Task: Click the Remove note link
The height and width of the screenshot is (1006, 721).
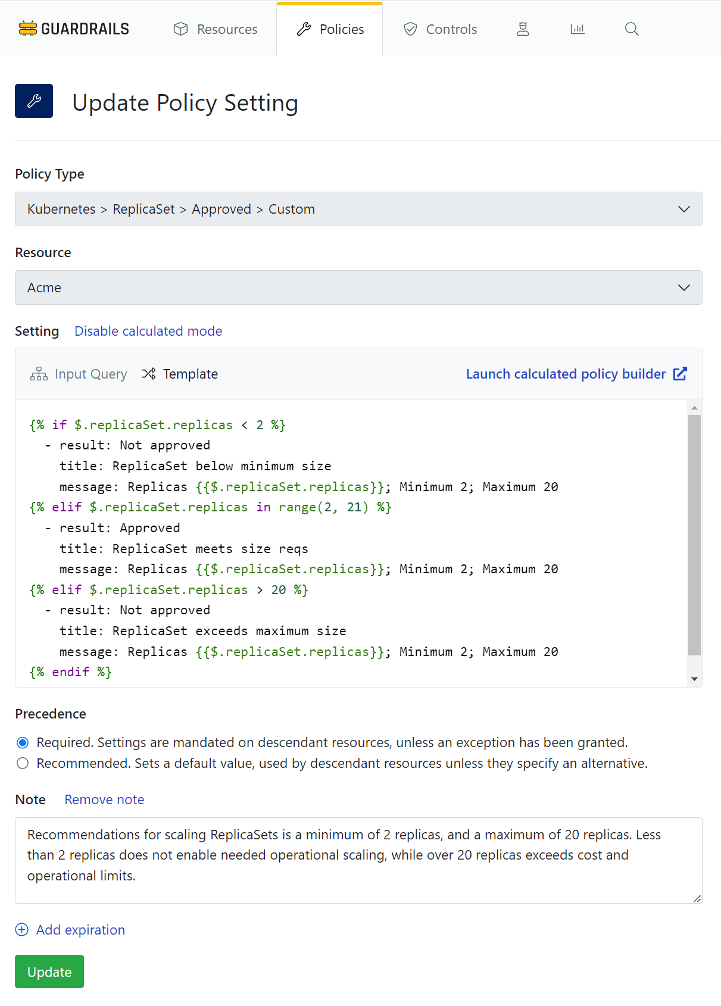Action: (x=104, y=799)
